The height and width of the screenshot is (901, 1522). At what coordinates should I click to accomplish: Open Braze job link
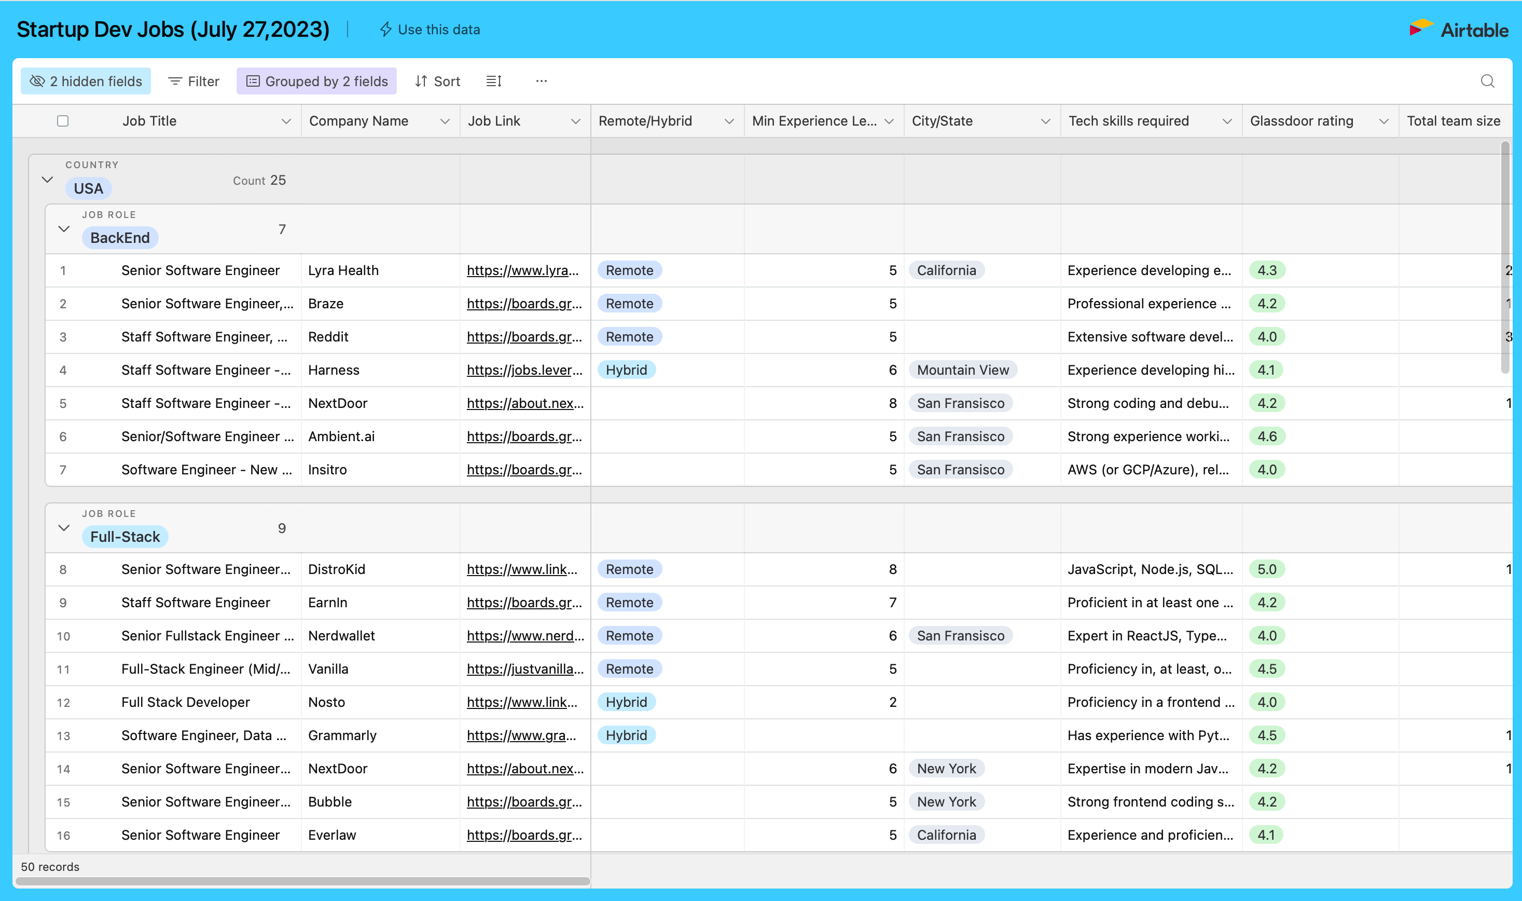524,304
